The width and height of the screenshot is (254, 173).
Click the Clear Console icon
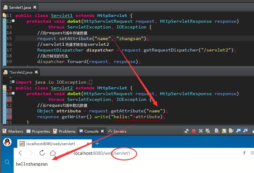(217, 131)
